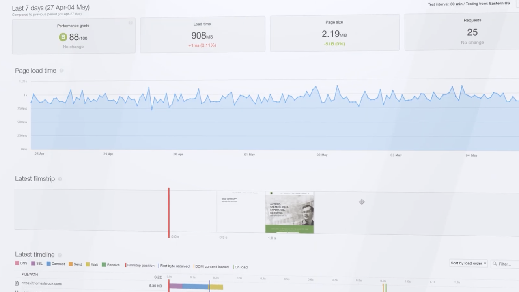Select the Page size summary card

(x=334, y=33)
